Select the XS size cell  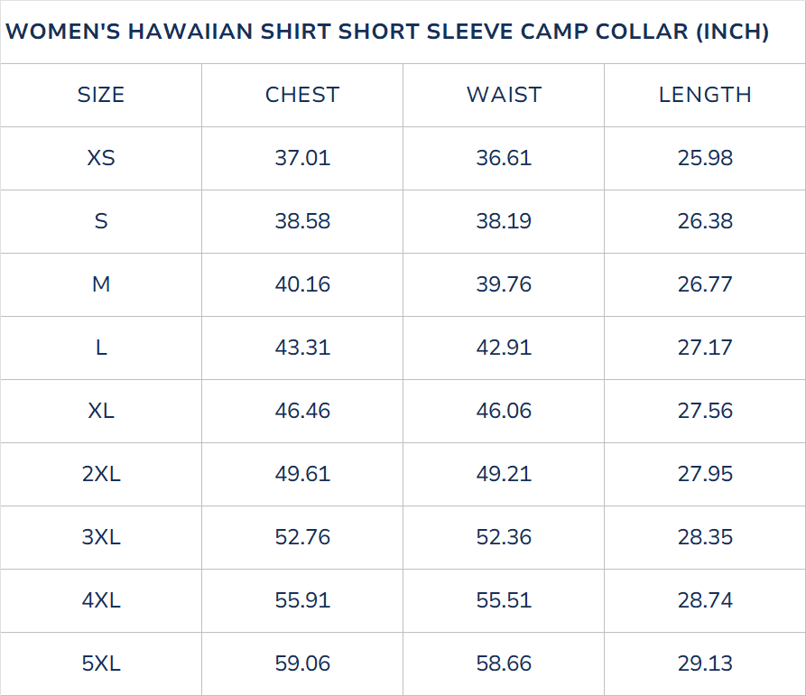[x=101, y=158]
